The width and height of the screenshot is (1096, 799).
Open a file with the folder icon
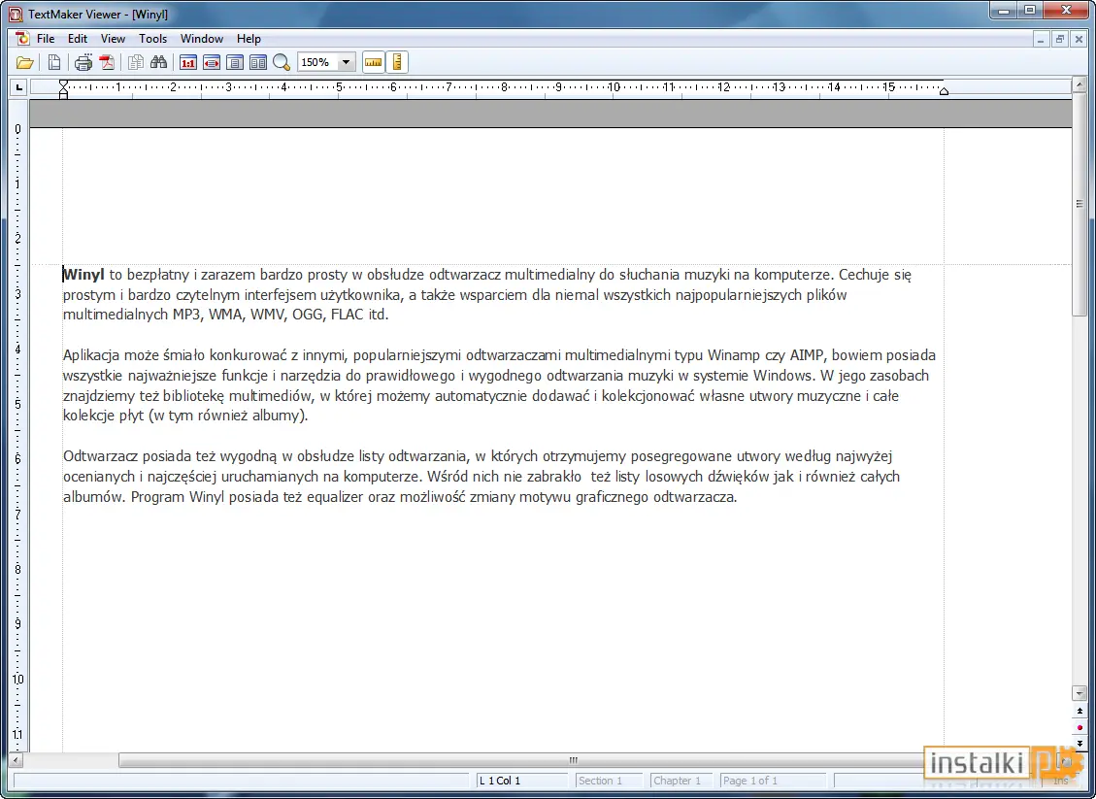point(24,63)
